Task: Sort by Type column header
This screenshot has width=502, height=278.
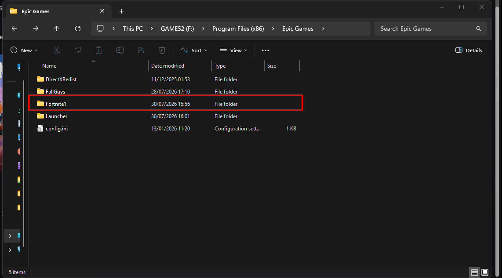Action: pos(220,65)
